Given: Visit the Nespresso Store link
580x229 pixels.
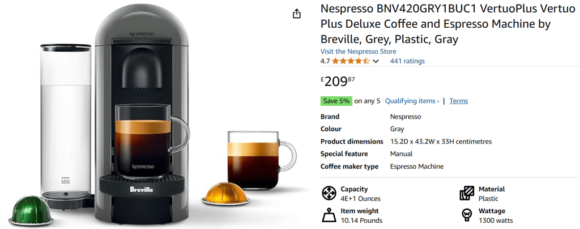Looking at the screenshot, I should click(358, 52).
